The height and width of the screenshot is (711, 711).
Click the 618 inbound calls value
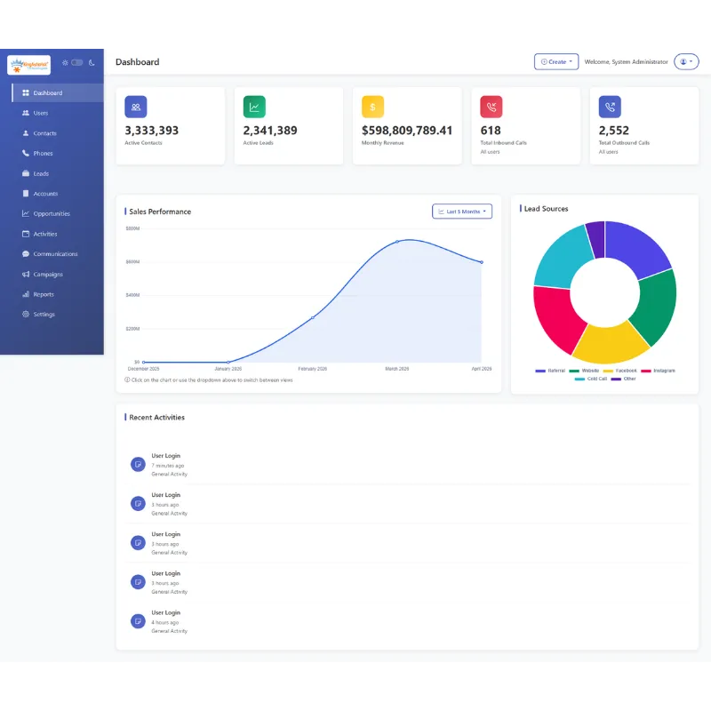click(x=491, y=131)
